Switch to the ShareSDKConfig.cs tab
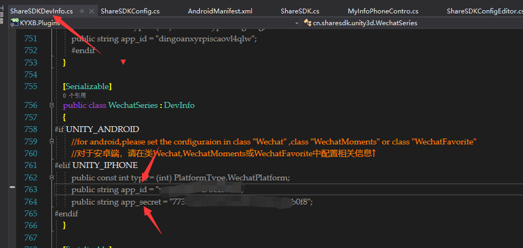 click(x=130, y=11)
